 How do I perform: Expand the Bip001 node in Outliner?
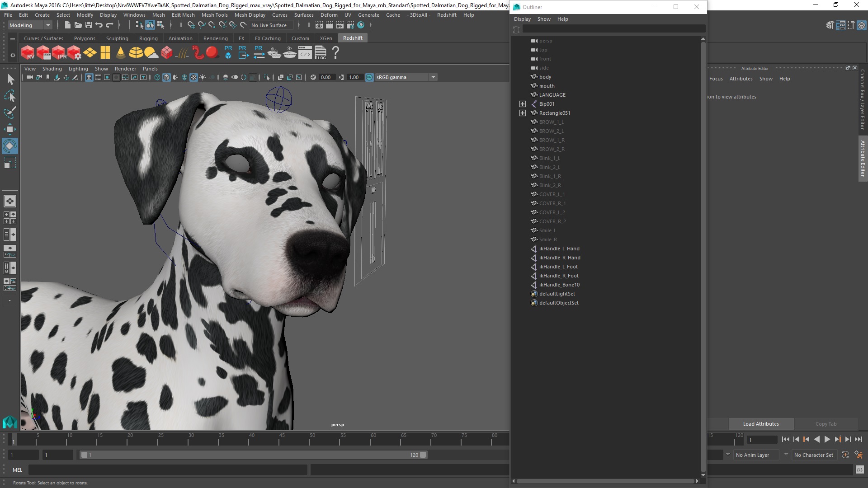[523, 104]
